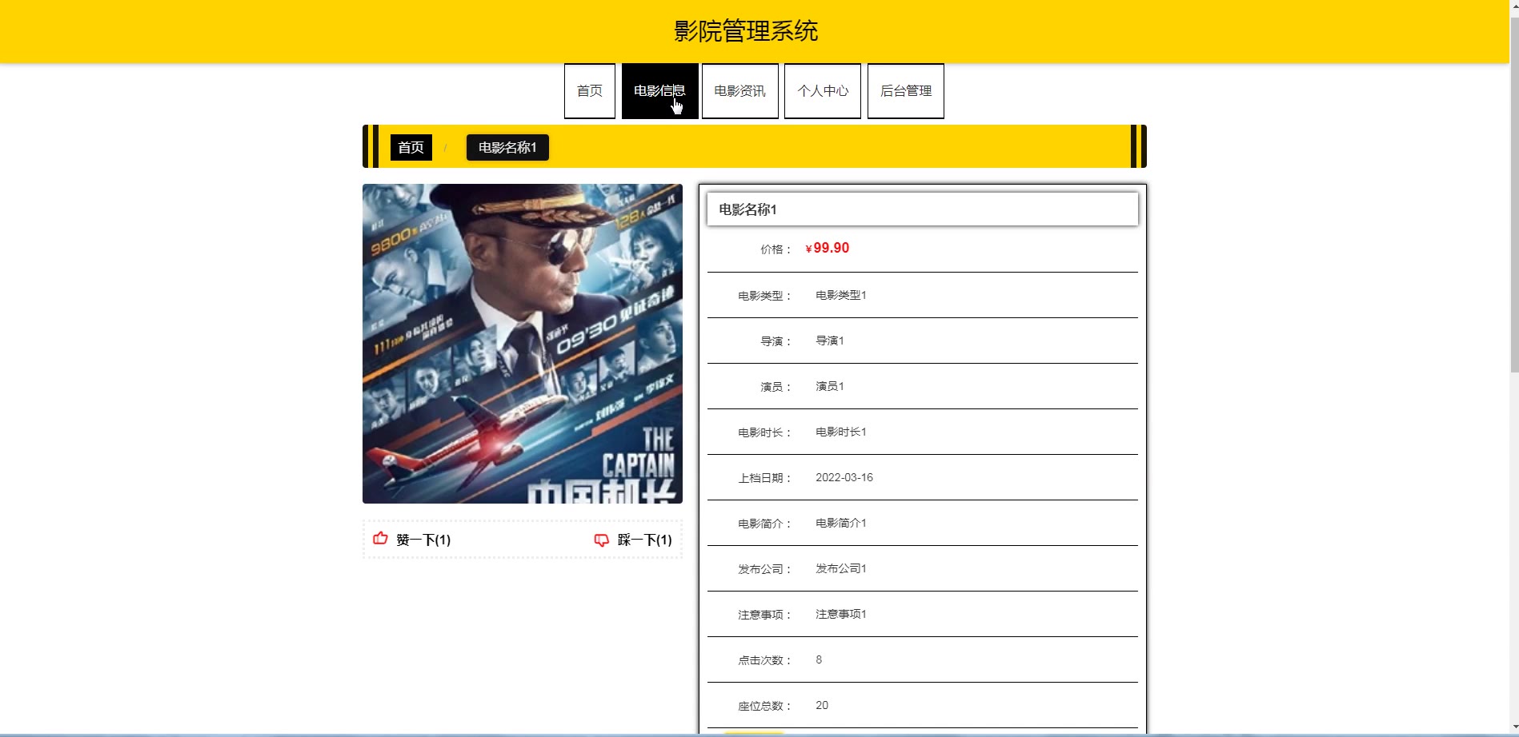Click the thumbs-down dislike icon
Viewport: 1519px width, 737px height.
pos(602,540)
